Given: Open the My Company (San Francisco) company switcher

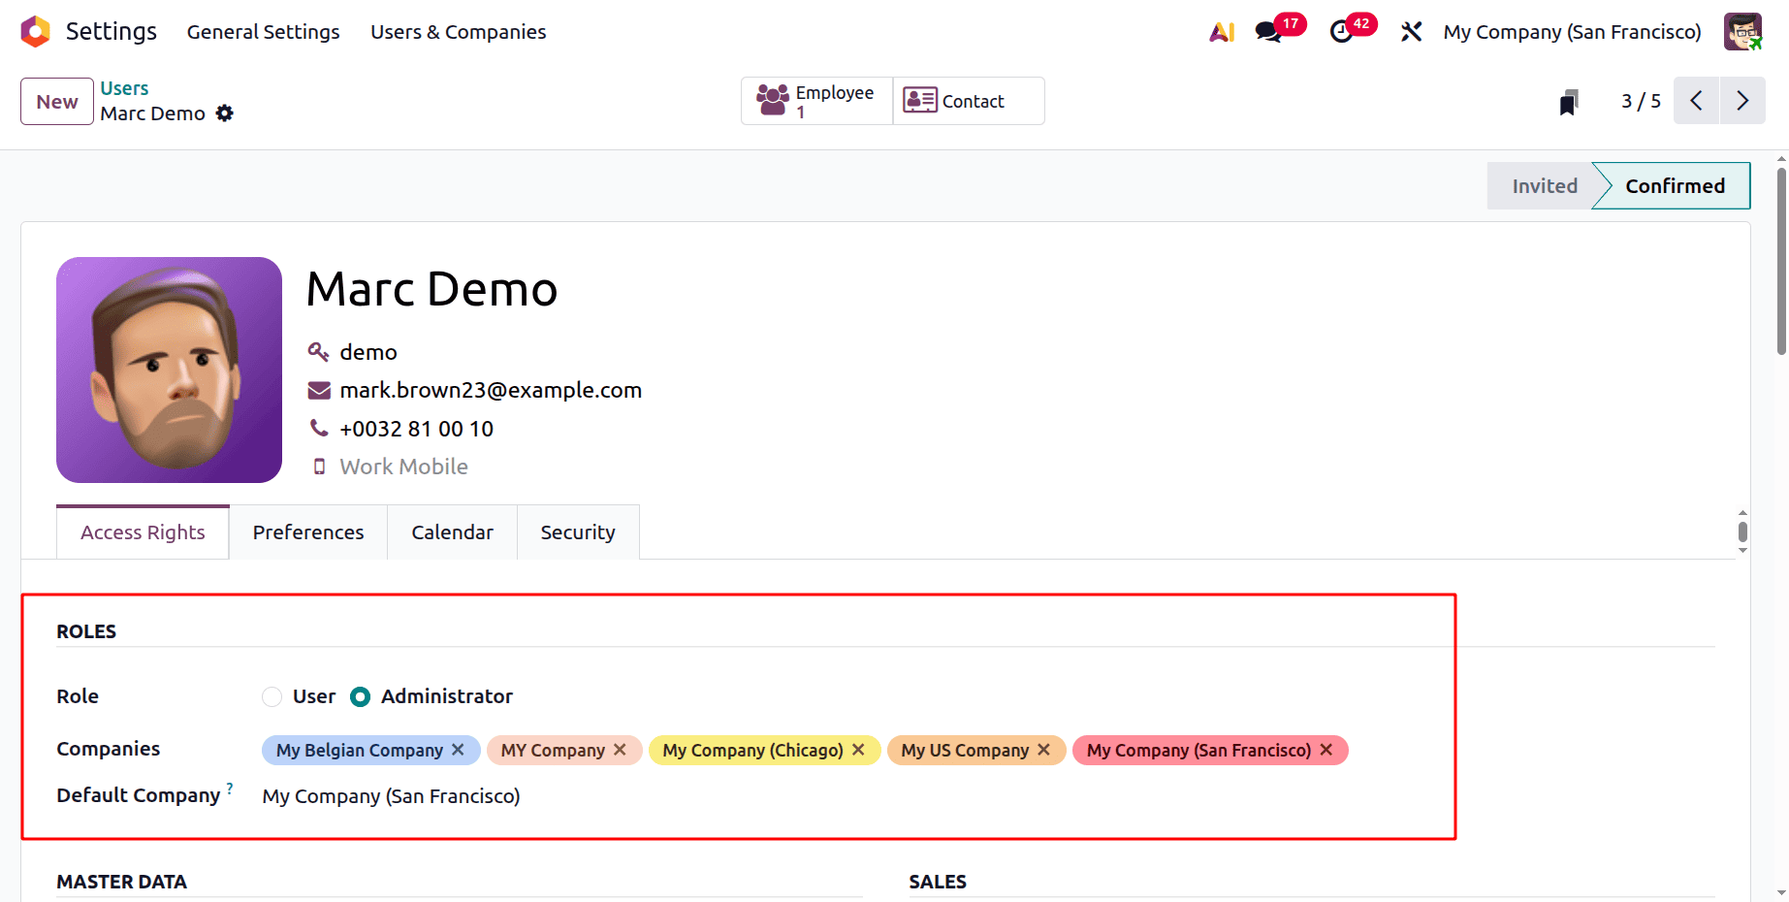Looking at the screenshot, I should pyautogui.click(x=1571, y=31).
